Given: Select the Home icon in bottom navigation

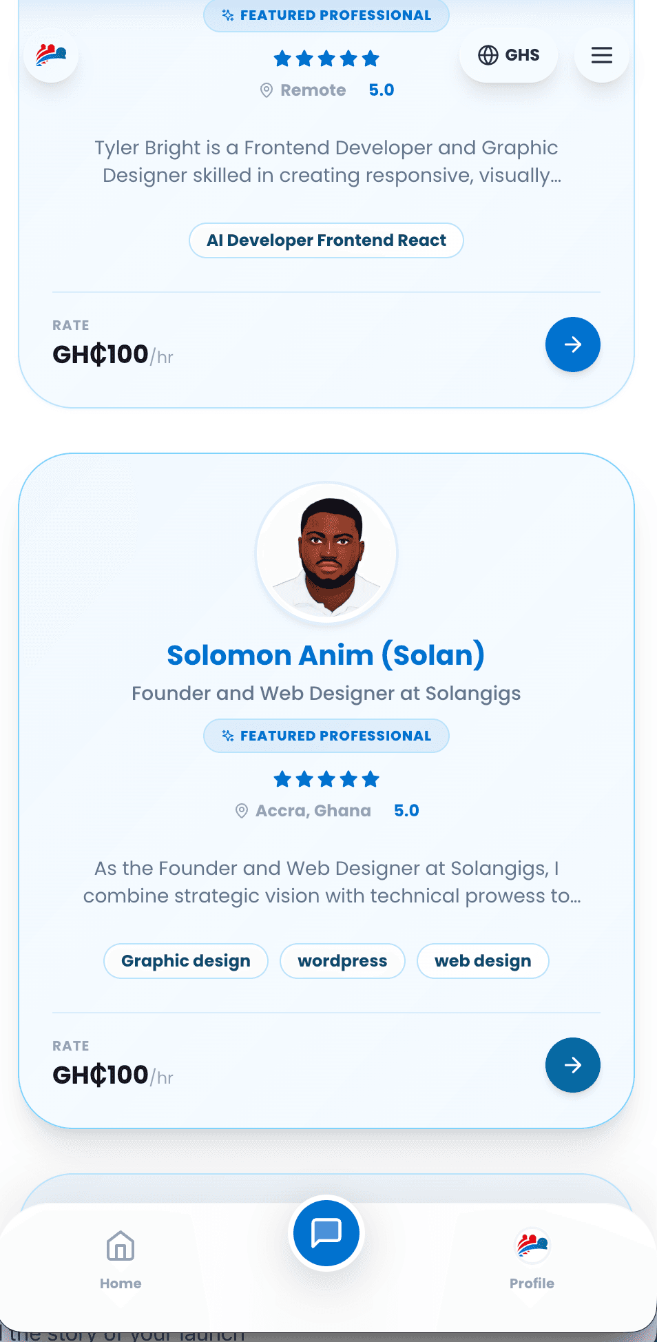Looking at the screenshot, I should point(121,1247).
